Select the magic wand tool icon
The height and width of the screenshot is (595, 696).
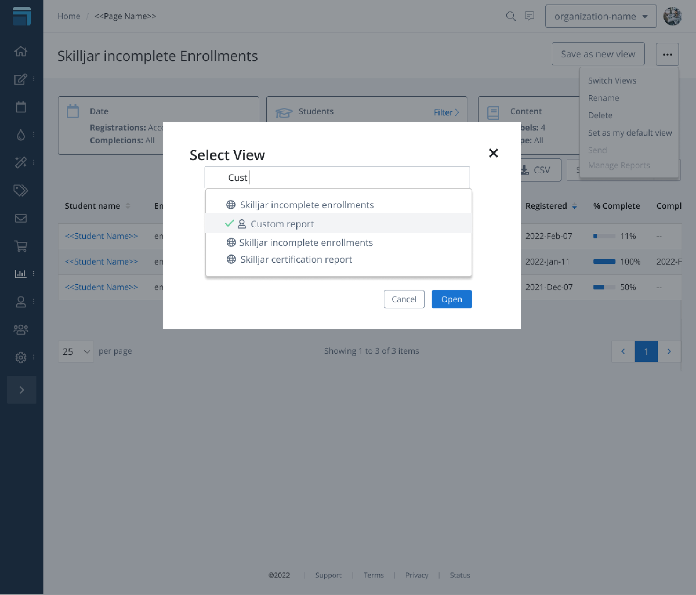click(21, 162)
